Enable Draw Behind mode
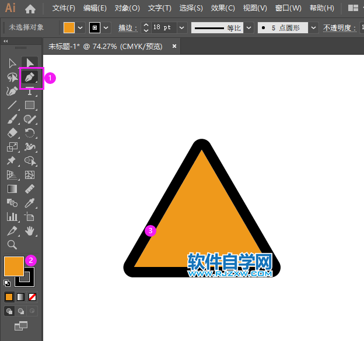This screenshot has height=341, width=364. [x=21, y=311]
